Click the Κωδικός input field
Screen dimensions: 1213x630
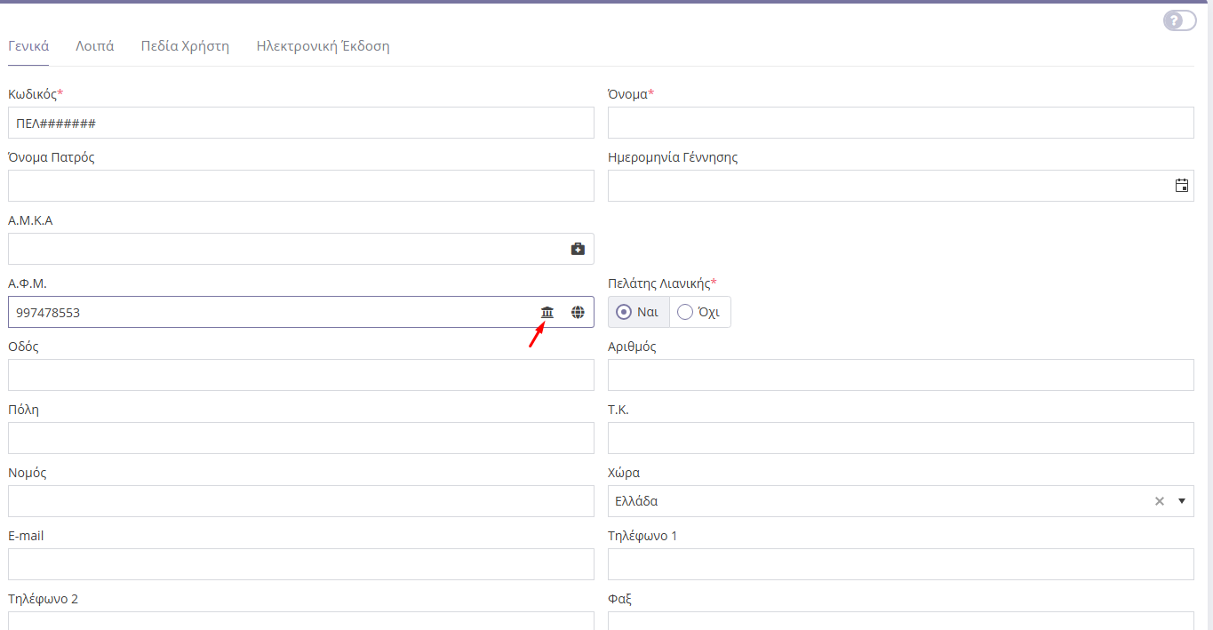click(x=300, y=123)
